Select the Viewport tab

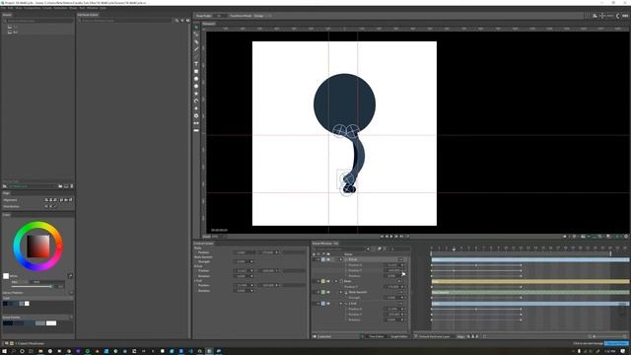[208, 24]
